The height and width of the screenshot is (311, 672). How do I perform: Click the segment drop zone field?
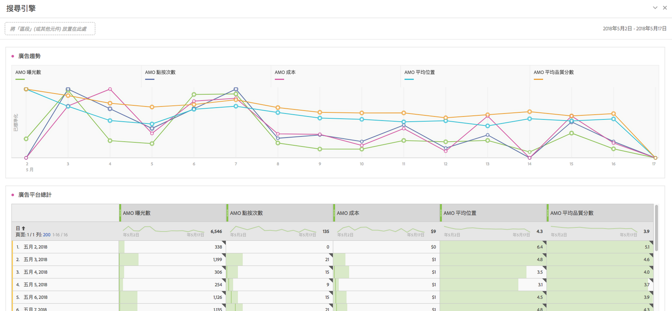[50, 29]
